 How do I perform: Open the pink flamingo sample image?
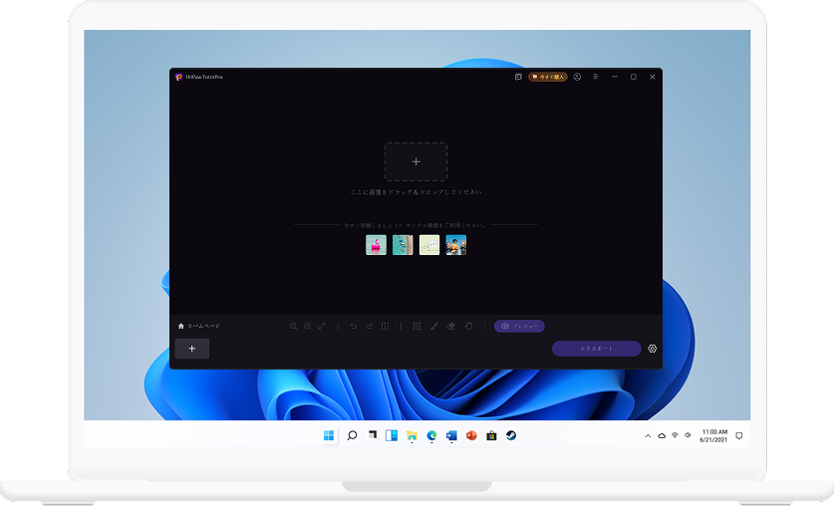point(376,245)
